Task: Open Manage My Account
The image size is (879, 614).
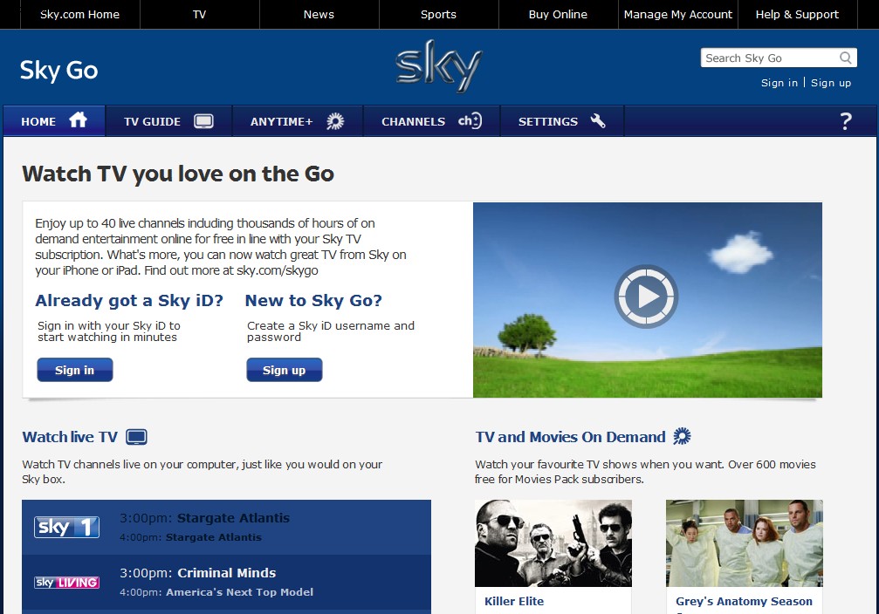Action: pos(677,15)
